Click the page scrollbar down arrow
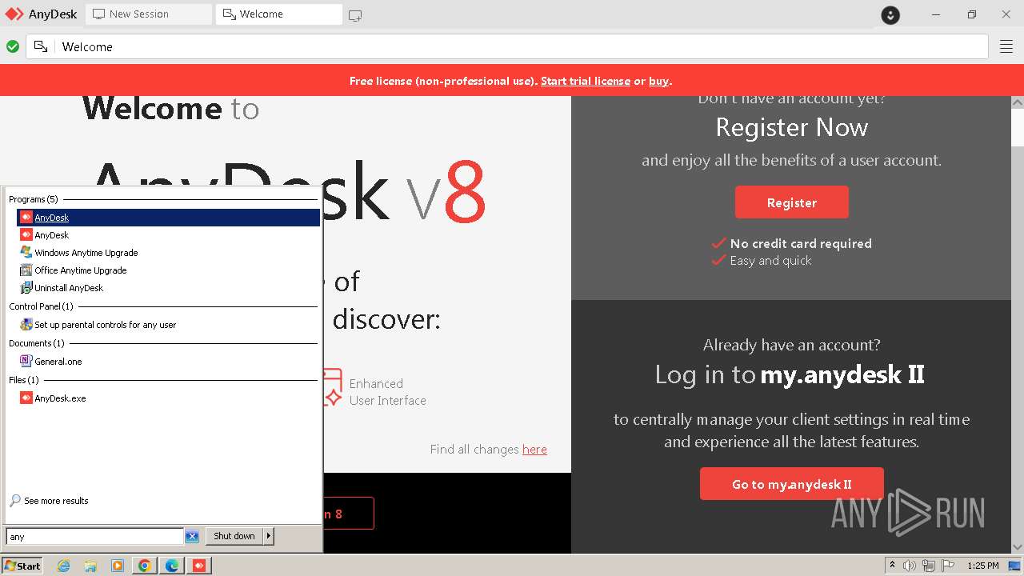This screenshot has width=1024, height=576. pos(1018,547)
